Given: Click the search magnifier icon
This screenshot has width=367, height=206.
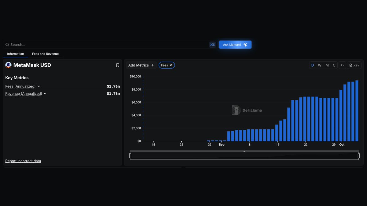Looking at the screenshot, I should click(7, 45).
